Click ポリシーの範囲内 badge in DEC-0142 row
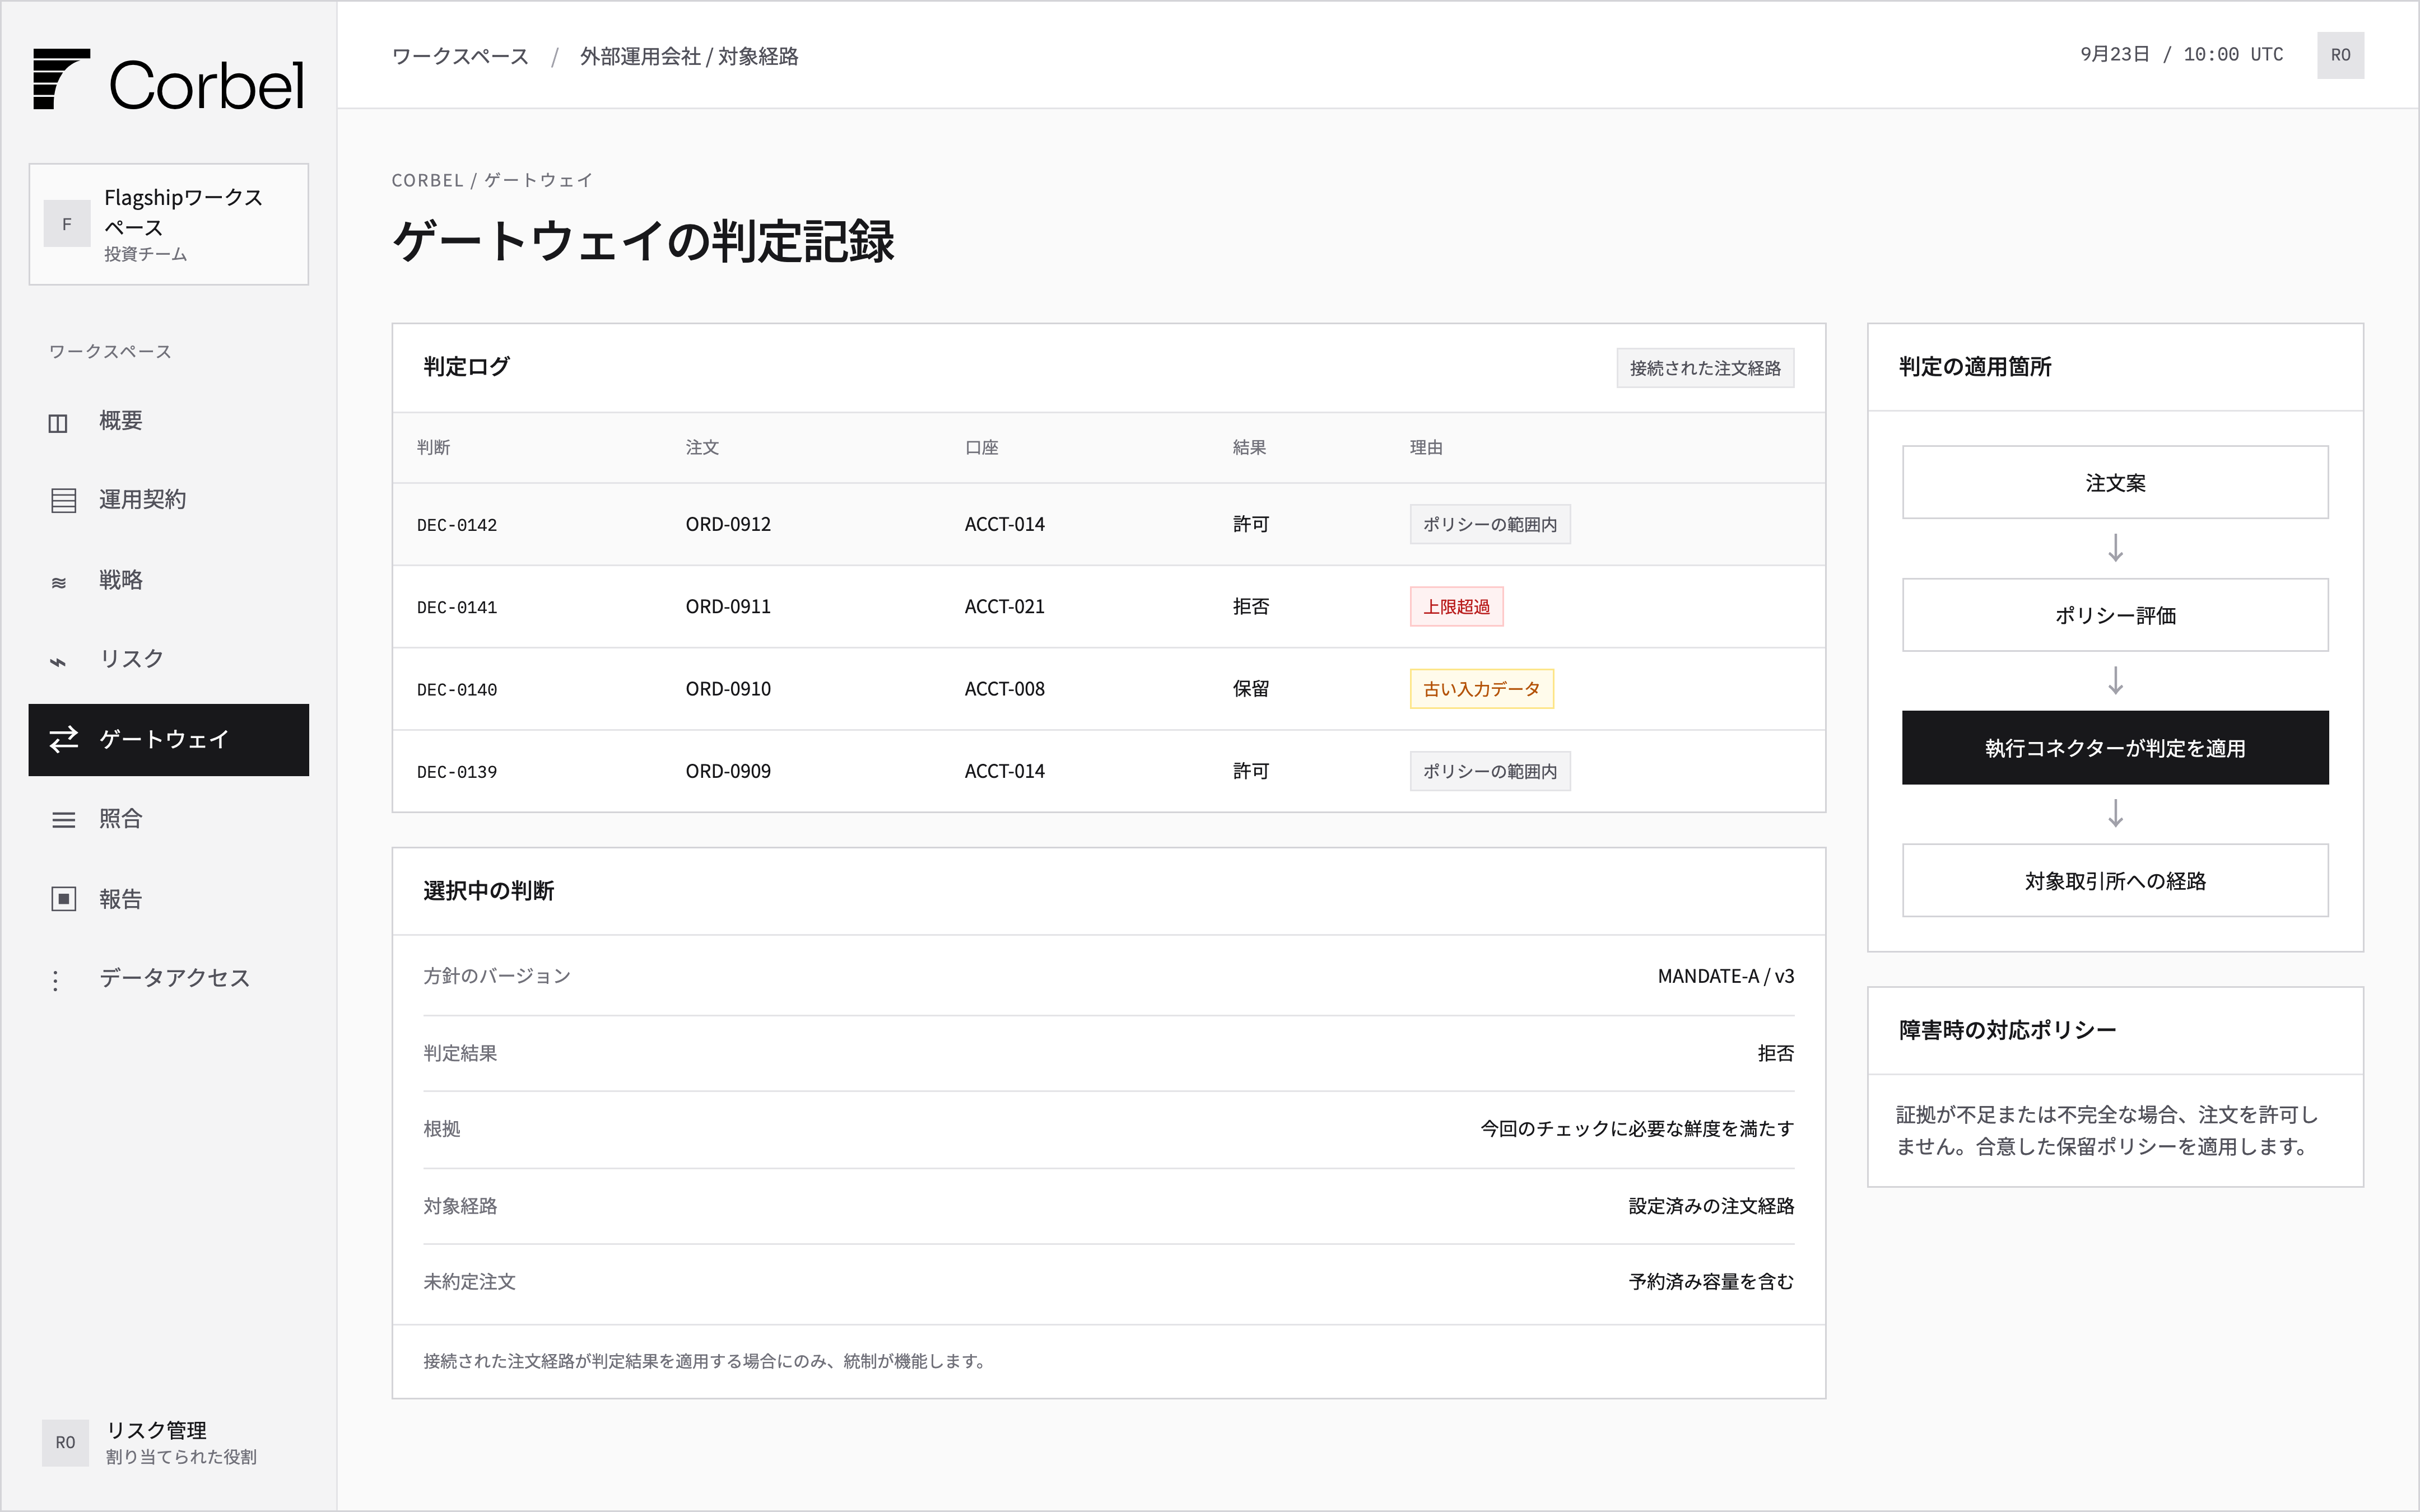 tap(1490, 525)
